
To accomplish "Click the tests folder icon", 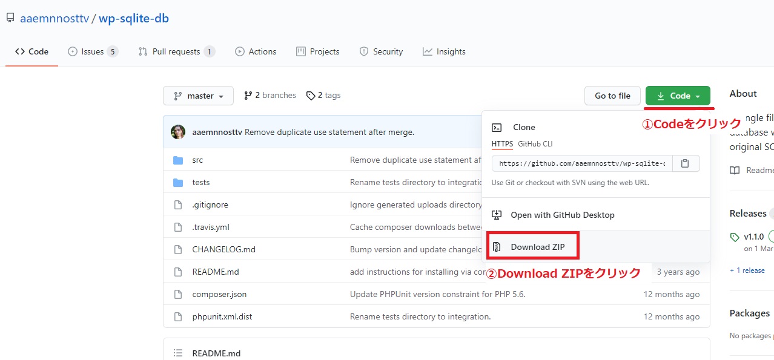I will (178, 183).
